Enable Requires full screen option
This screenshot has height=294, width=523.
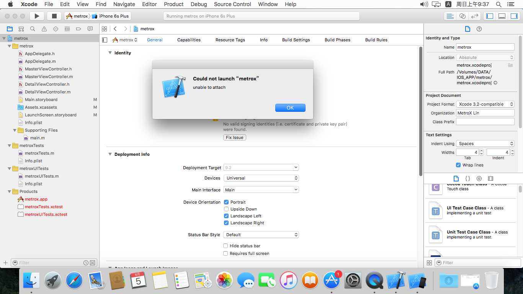[226, 253]
